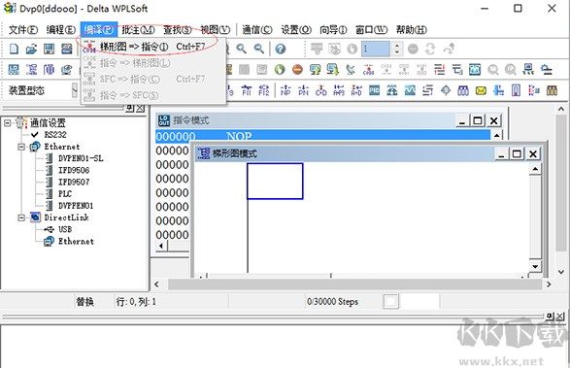Open the 视图(V) menu

[216, 29]
